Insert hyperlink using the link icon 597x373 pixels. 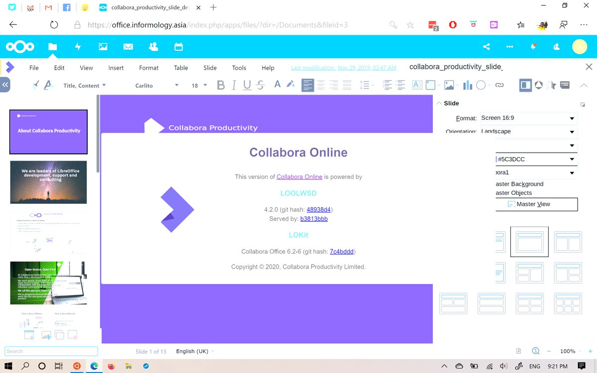(499, 85)
